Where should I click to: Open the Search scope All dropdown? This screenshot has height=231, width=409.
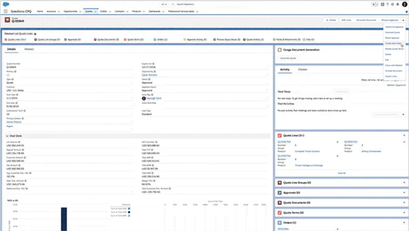164,5
